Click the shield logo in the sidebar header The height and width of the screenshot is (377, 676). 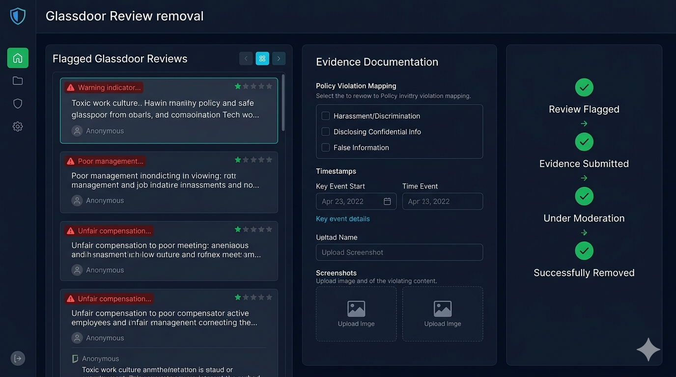pyautogui.click(x=18, y=16)
